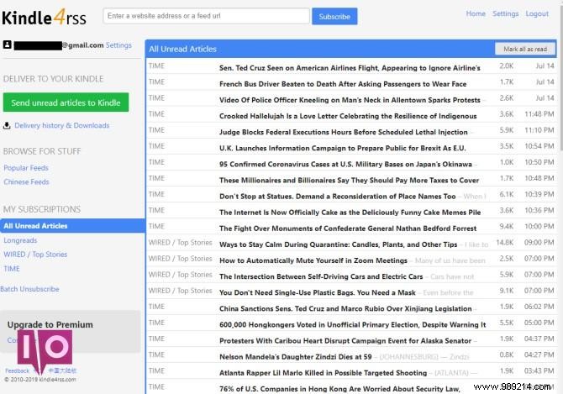Click the download icon beside Delivery history
The width and height of the screenshot is (563, 394).
[x=8, y=126]
